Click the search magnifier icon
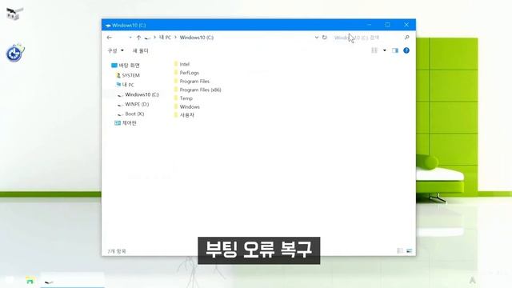Image resolution: width=512 pixels, height=288 pixels. (x=407, y=38)
